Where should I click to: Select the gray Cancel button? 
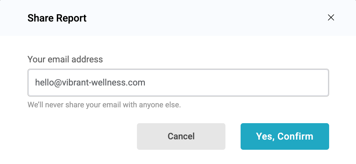pyautogui.click(x=181, y=136)
